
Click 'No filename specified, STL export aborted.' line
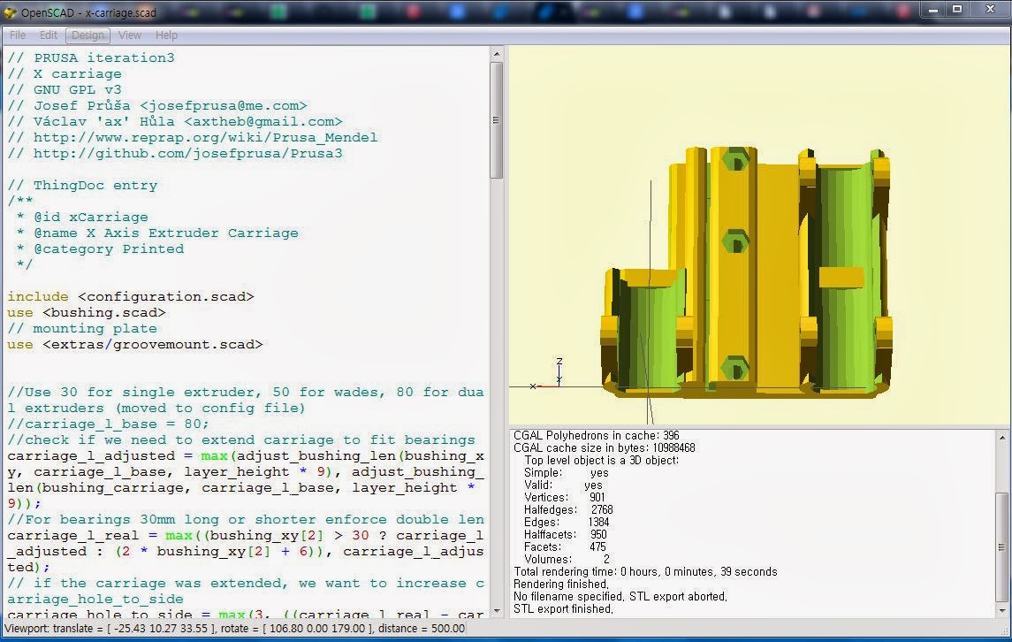click(620, 596)
